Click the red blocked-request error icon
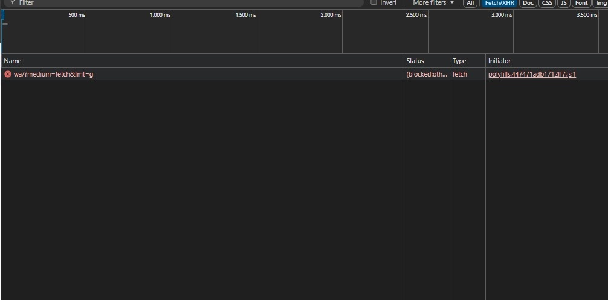This screenshot has width=608, height=300. (8, 75)
